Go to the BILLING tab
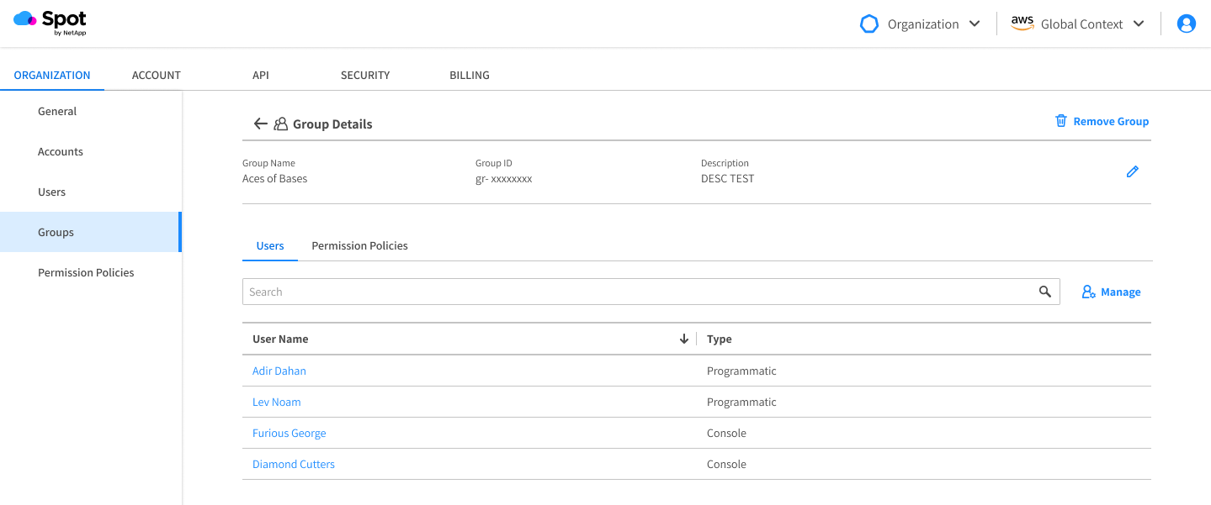Screen dimensions: 1211x505 469,75
